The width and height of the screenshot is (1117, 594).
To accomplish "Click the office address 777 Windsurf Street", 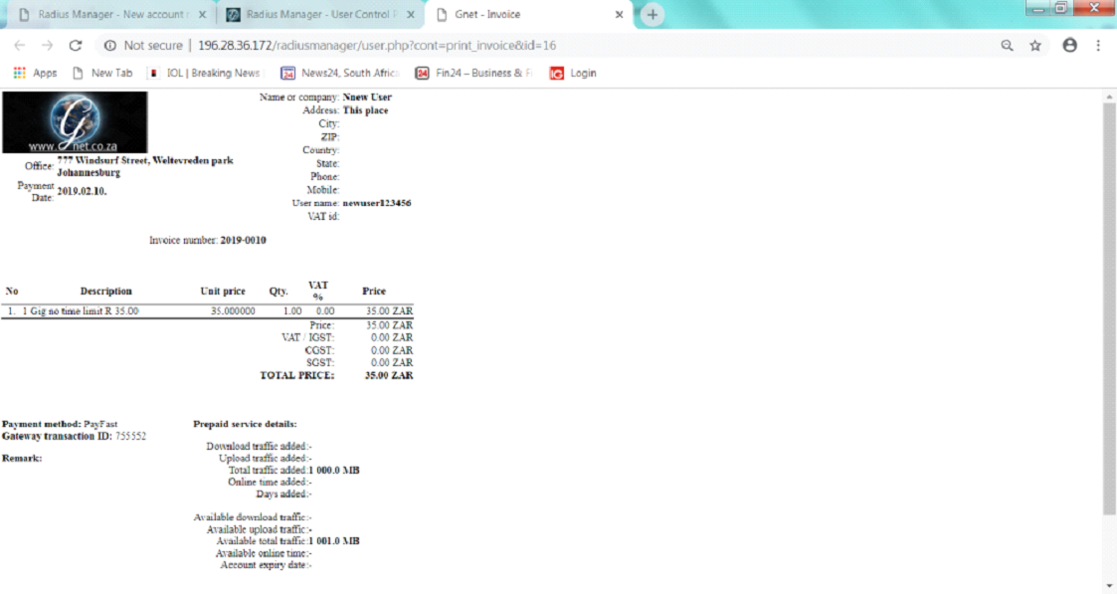I will [x=145, y=166].
